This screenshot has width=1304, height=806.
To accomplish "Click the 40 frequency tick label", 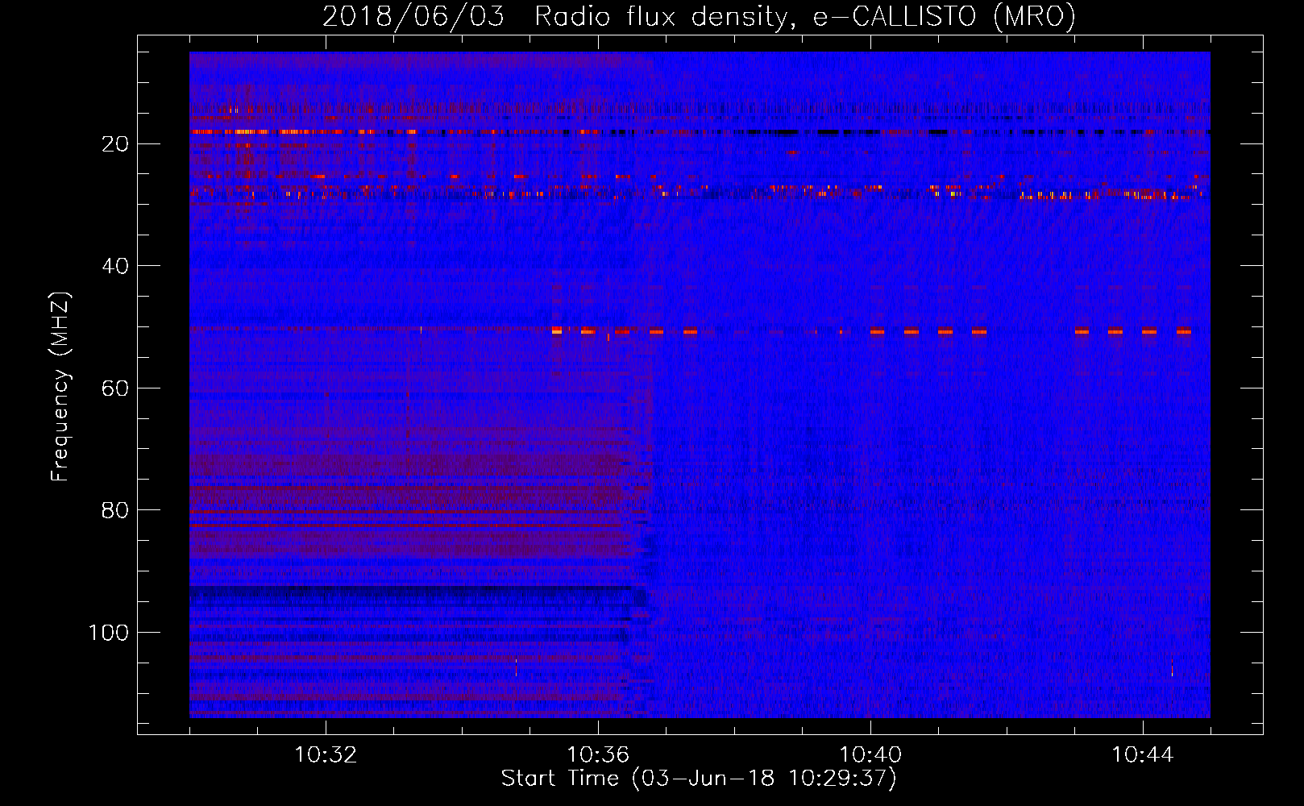I will (x=116, y=266).
